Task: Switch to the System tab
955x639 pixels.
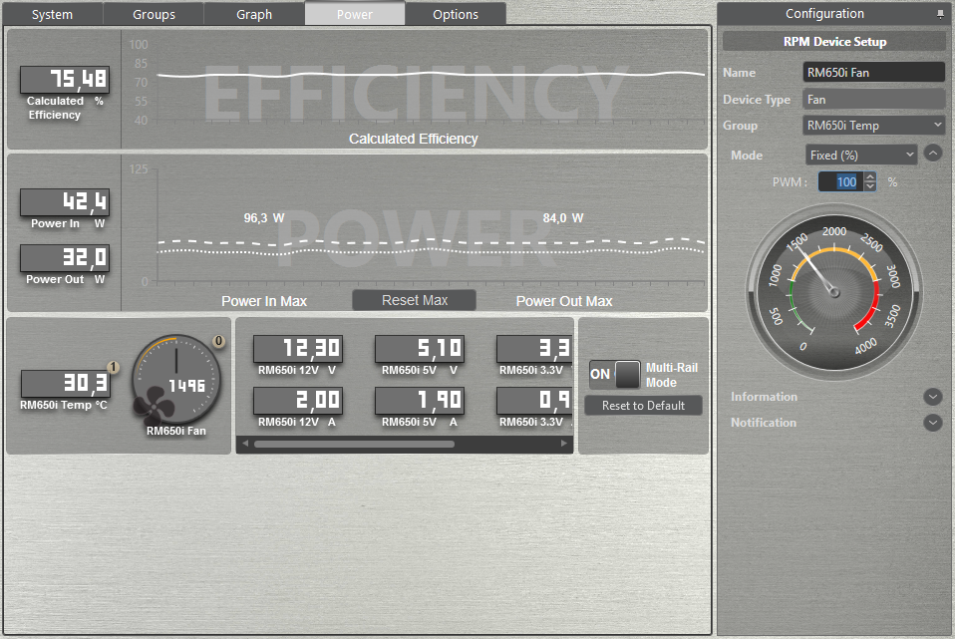Action: coord(53,14)
